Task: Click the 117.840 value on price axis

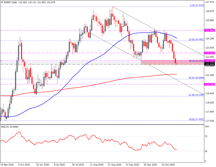Action: (210, 112)
